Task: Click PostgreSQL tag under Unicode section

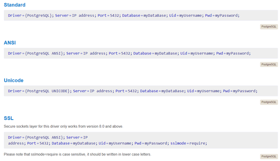Action: click(x=269, y=102)
